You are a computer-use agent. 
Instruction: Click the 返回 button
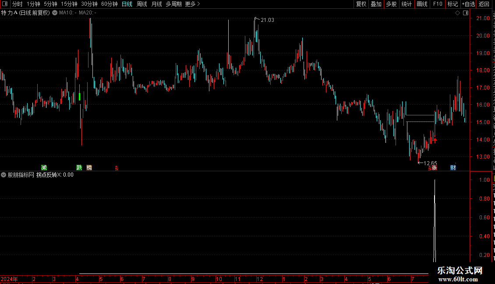[x=484, y=4]
